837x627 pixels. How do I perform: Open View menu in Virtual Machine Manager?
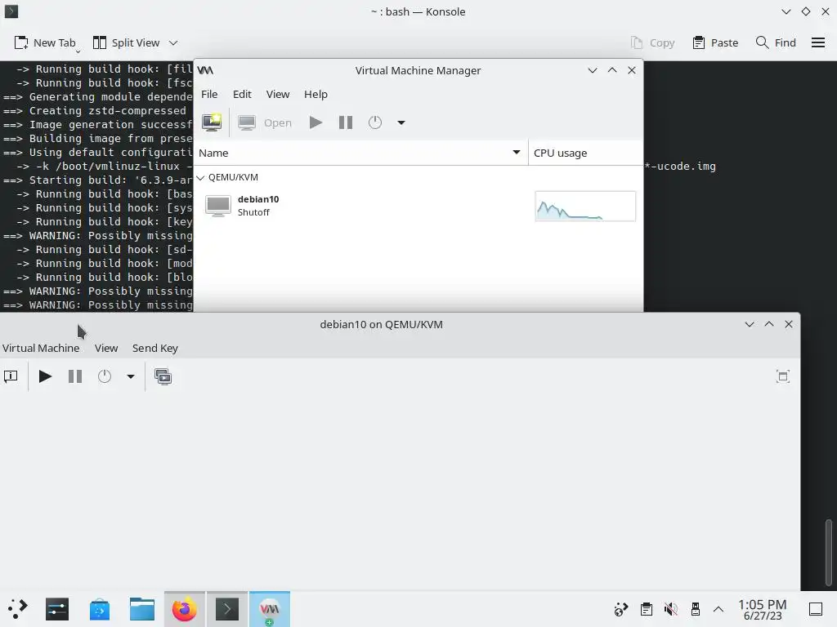click(278, 95)
